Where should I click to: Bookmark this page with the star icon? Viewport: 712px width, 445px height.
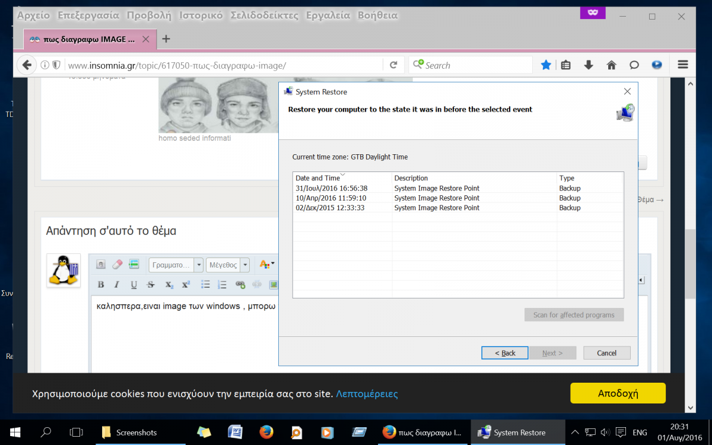pyautogui.click(x=546, y=65)
